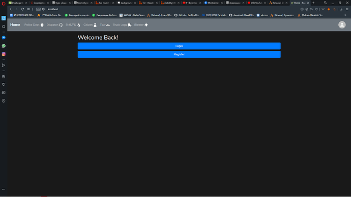Open Truck Logs in the navbar
The width and height of the screenshot is (351, 197).
click(x=122, y=25)
